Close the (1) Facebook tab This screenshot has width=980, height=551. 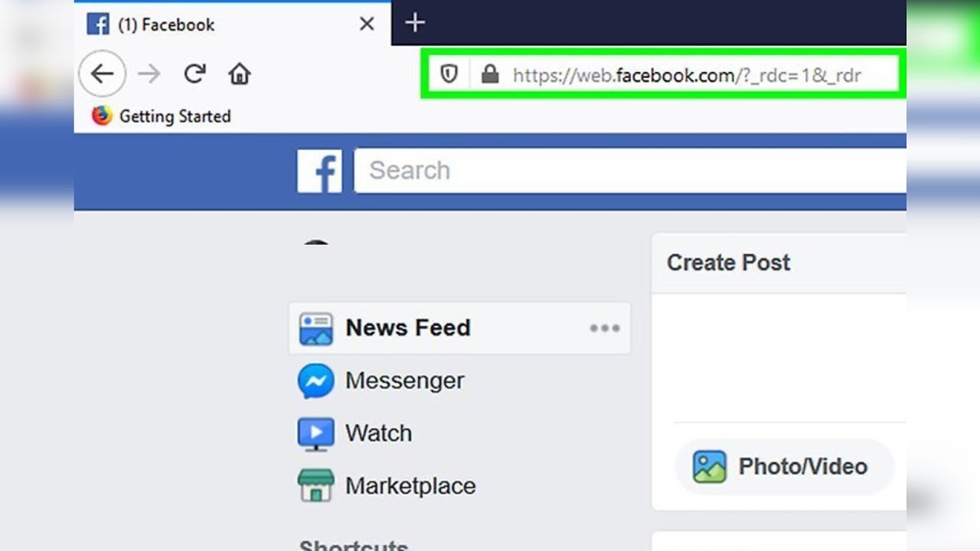[367, 24]
